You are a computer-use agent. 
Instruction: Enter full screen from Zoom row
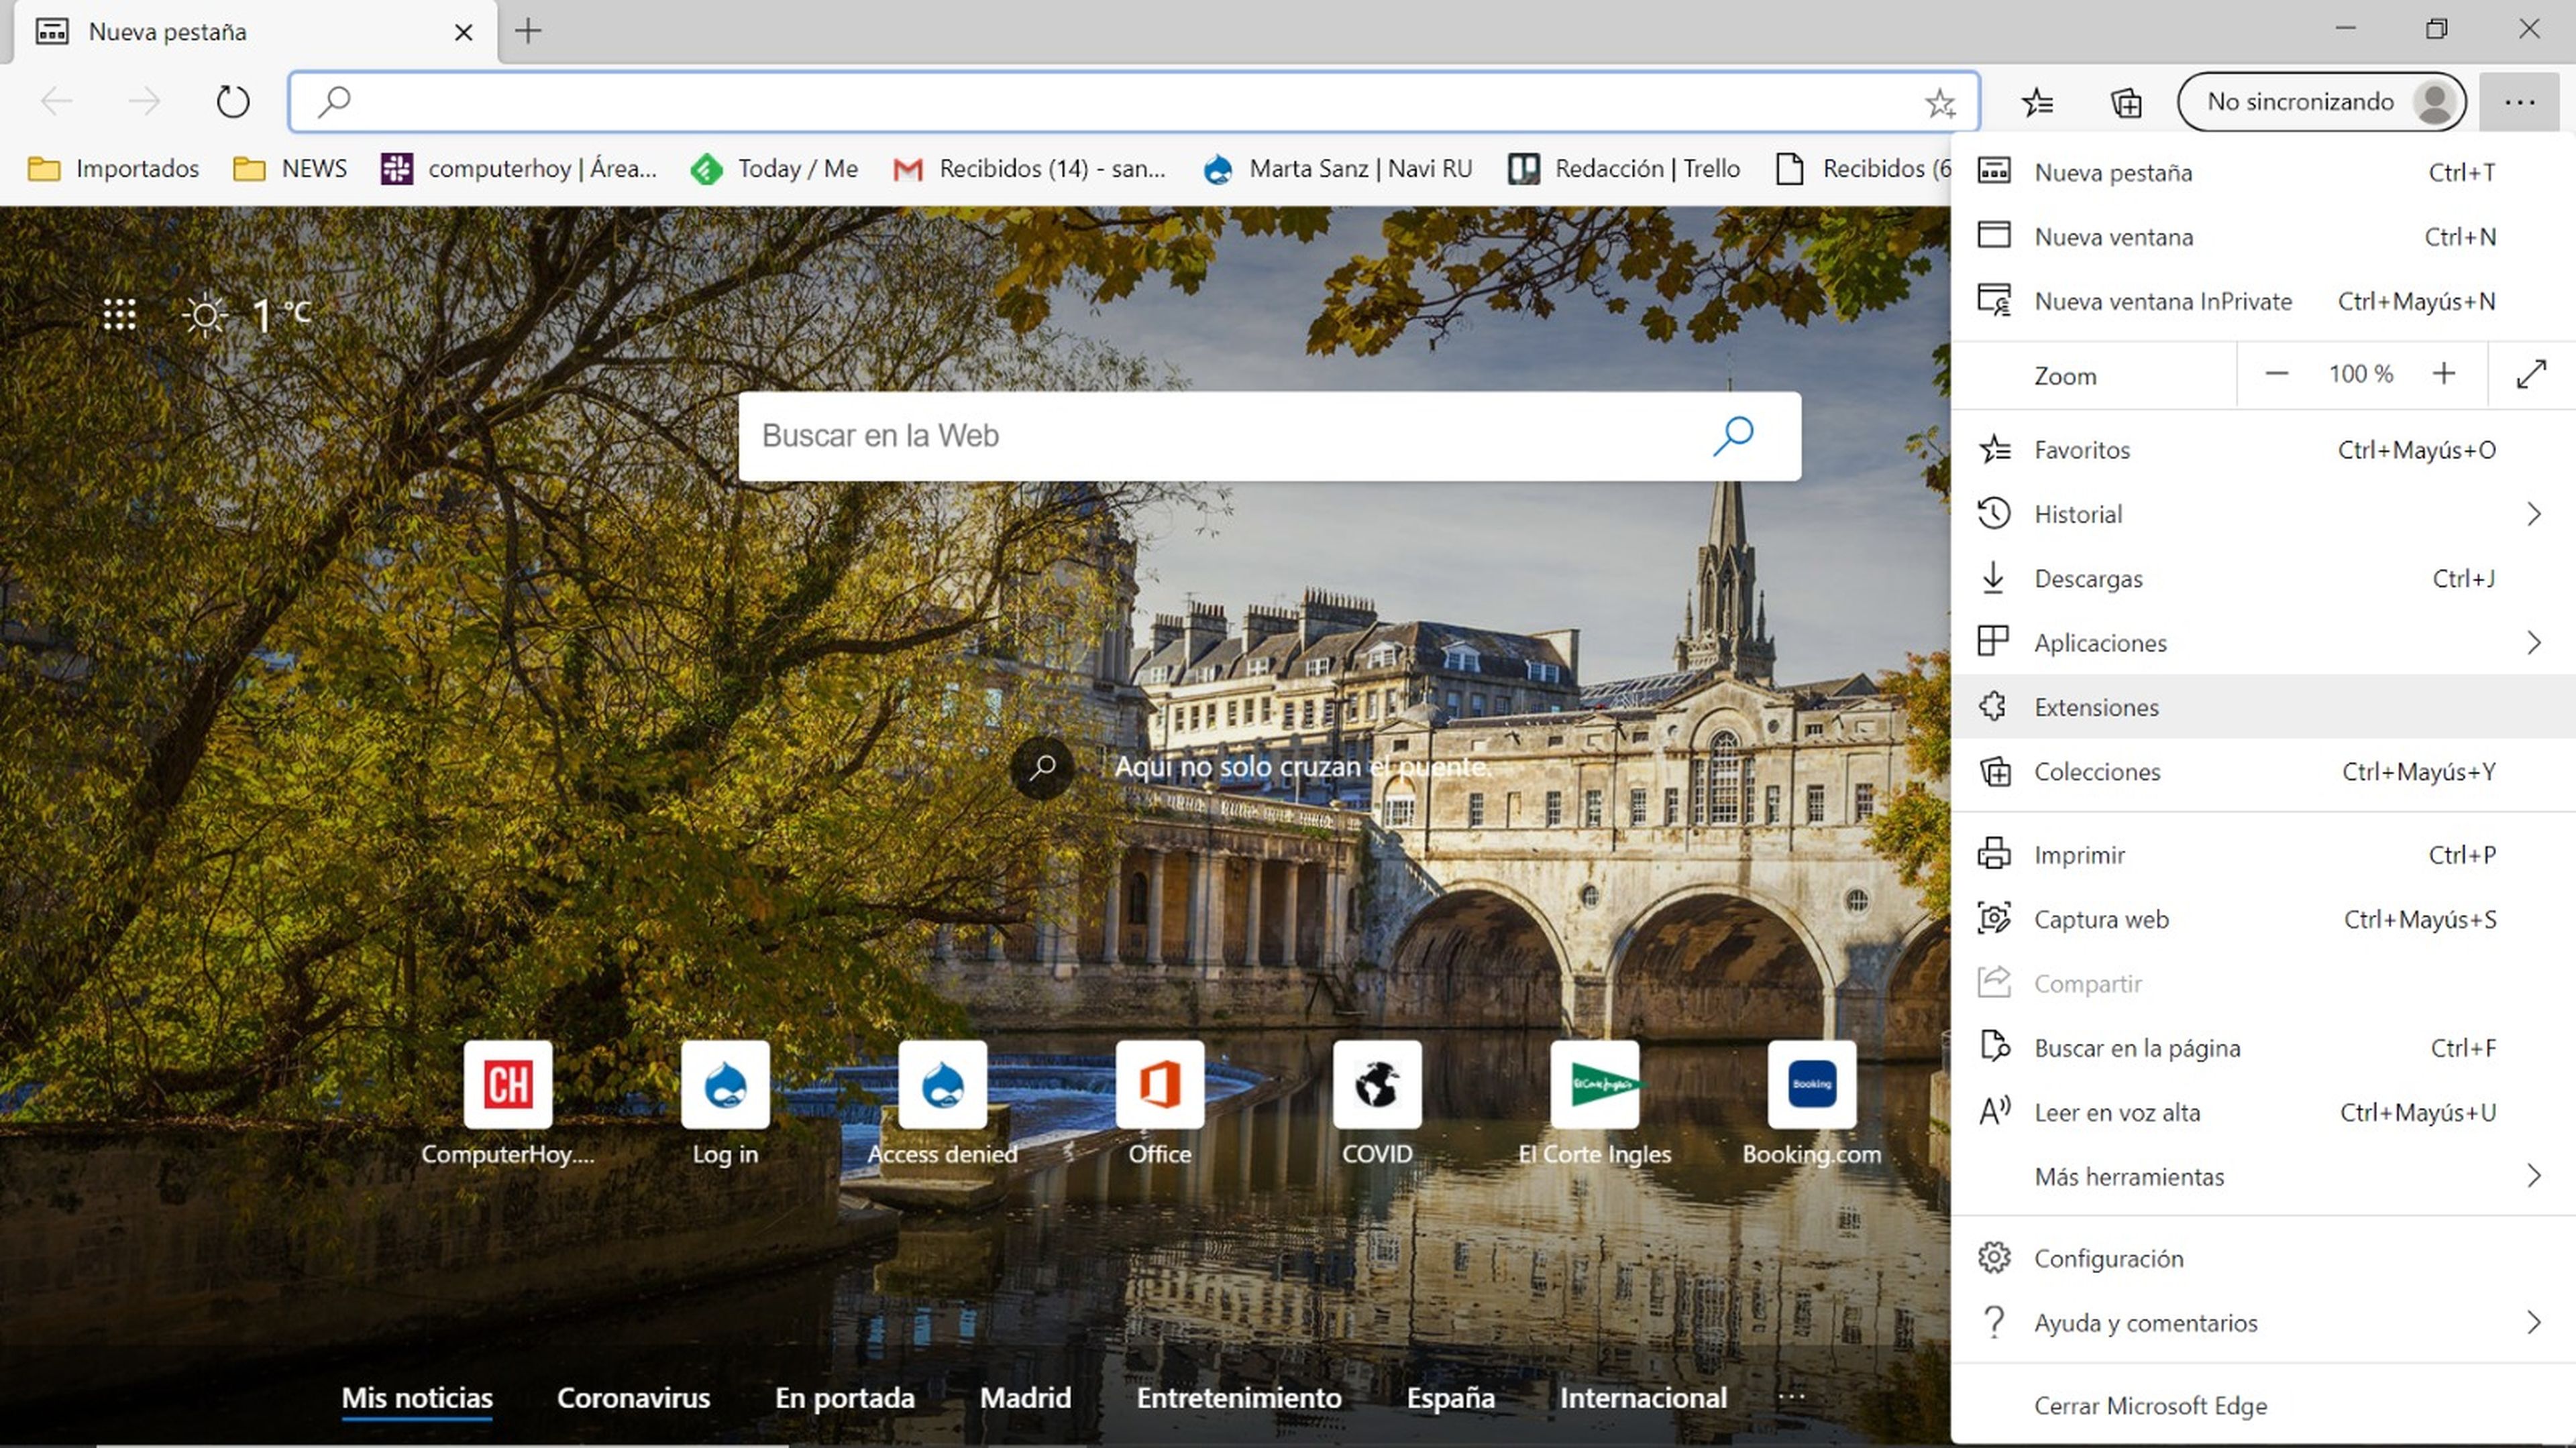(x=2530, y=375)
